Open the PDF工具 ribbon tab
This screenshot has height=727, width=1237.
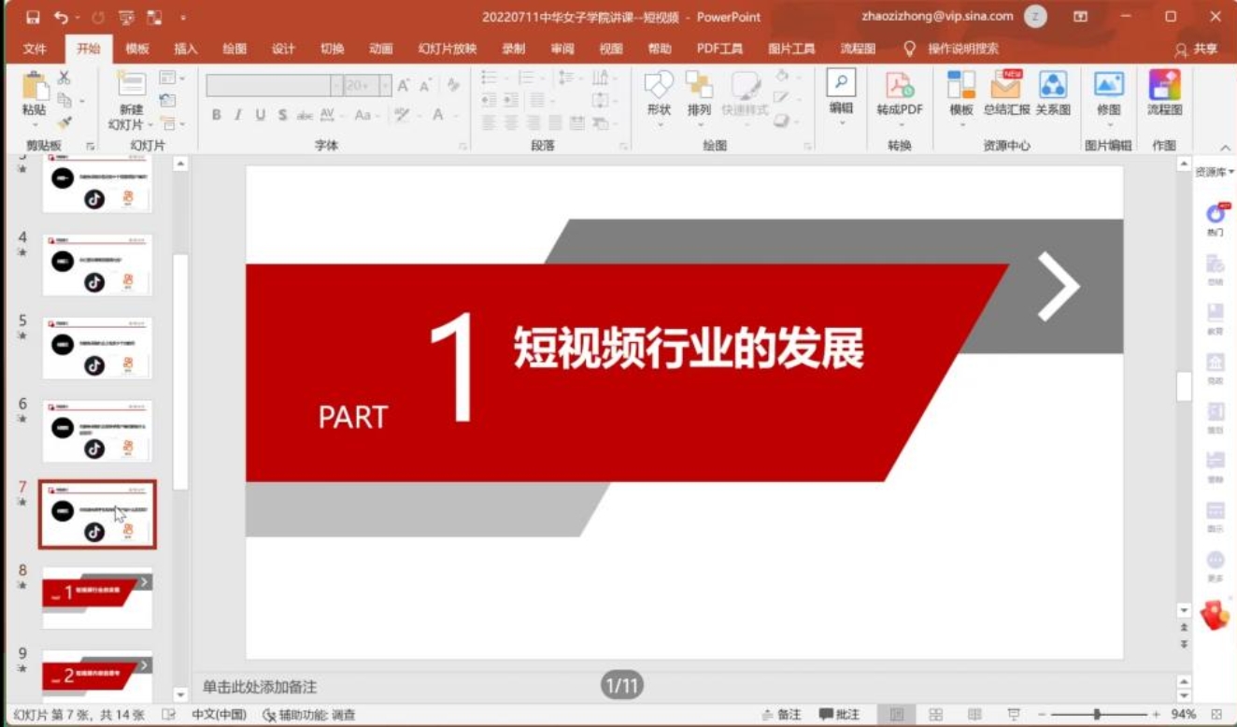click(720, 48)
